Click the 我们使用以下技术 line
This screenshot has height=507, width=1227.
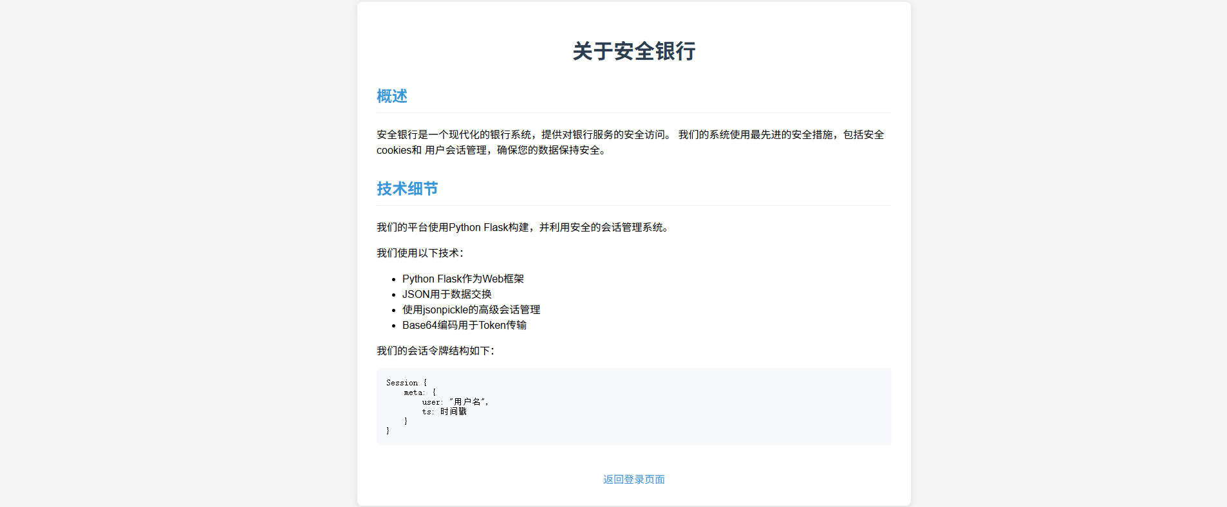tap(420, 253)
